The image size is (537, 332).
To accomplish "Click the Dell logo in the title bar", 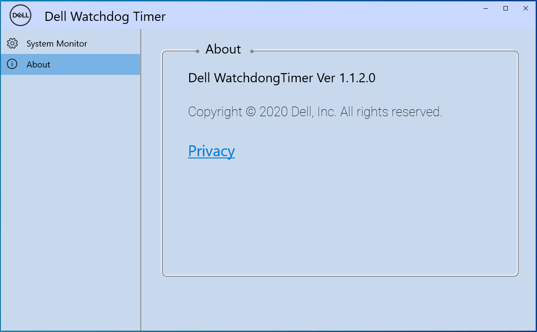I will click(x=20, y=17).
